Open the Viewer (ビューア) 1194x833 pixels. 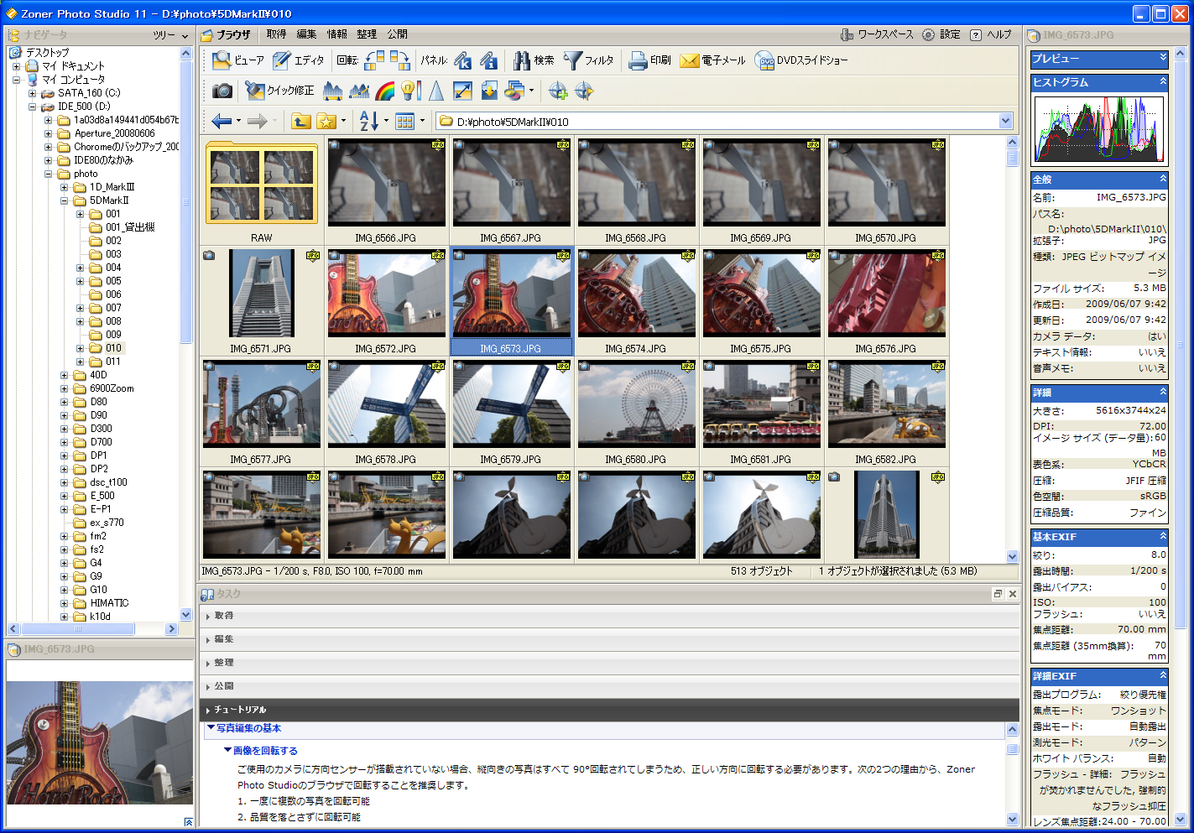pyautogui.click(x=239, y=60)
